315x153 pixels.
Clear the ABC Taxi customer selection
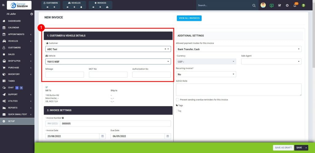pos(165,49)
